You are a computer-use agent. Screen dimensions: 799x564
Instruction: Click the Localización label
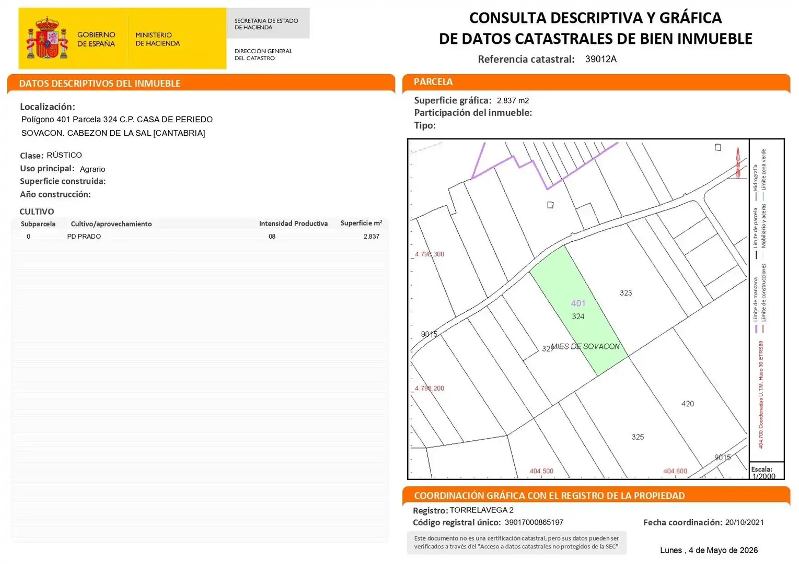point(48,107)
